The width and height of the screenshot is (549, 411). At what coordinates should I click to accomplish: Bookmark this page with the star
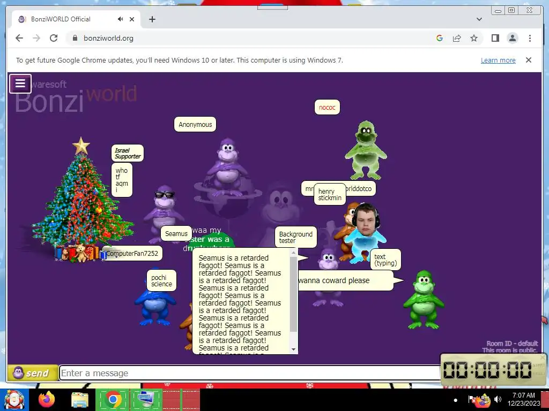point(474,38)
